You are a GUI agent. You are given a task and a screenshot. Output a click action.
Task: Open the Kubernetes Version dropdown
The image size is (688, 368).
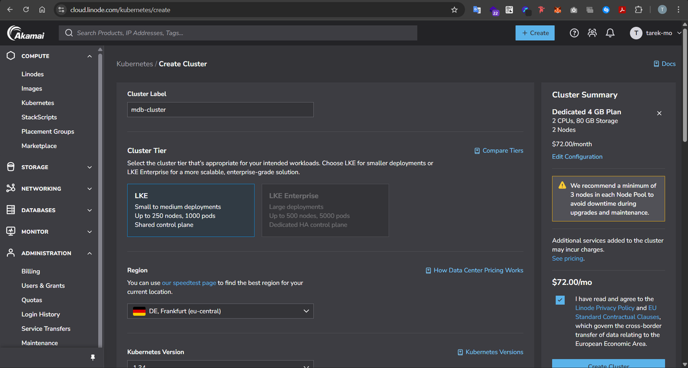pos(220,365)
